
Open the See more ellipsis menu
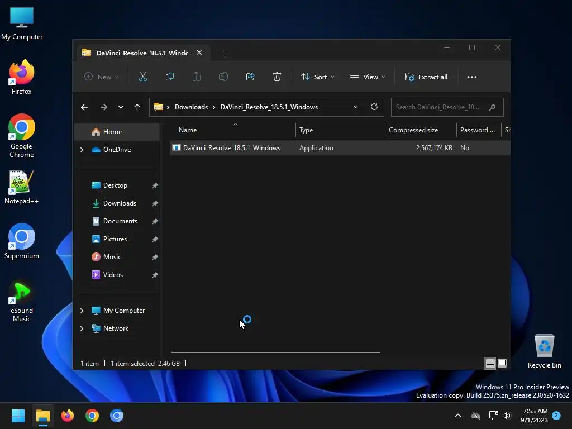[472, 77]
